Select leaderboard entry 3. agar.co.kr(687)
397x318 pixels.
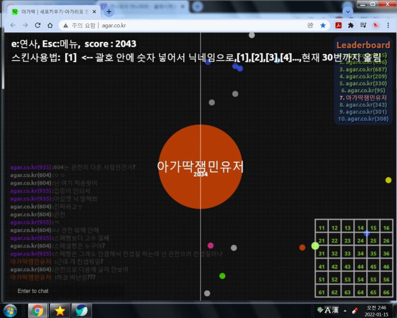point(363,69)
